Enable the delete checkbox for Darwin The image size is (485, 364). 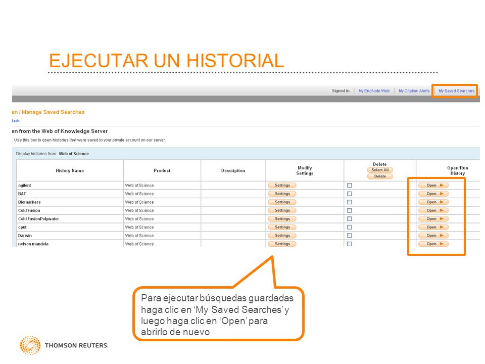pos(350,236)
